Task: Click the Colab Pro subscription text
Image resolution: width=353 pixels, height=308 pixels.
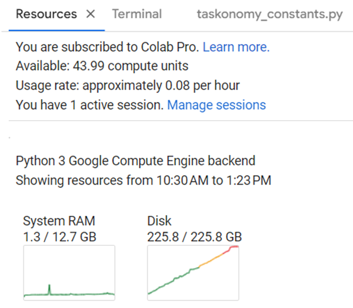Action: (107, 48)
